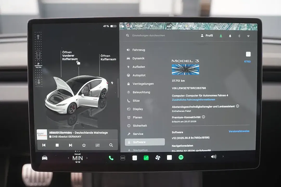Open Bluetooth settings icon
281x187 pixels.
239,36
